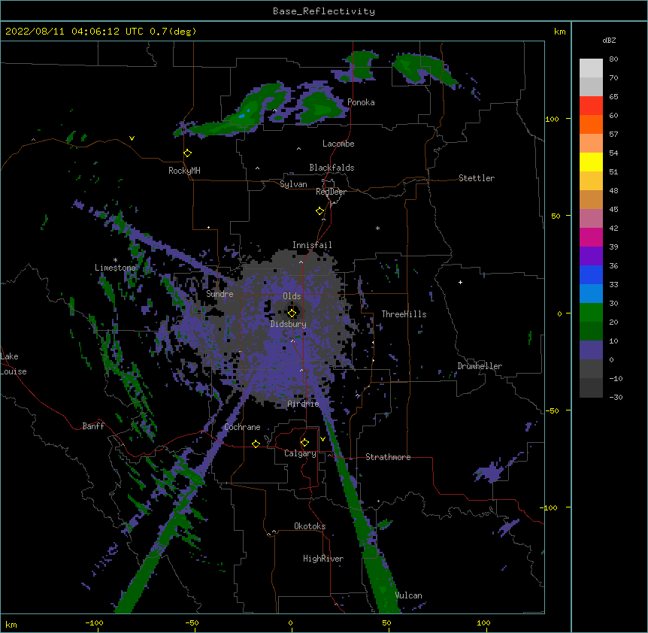The image size is (648, 633).
Task: Click the yellow diamond marker south of RedDeer
Action: coord(320,211)
